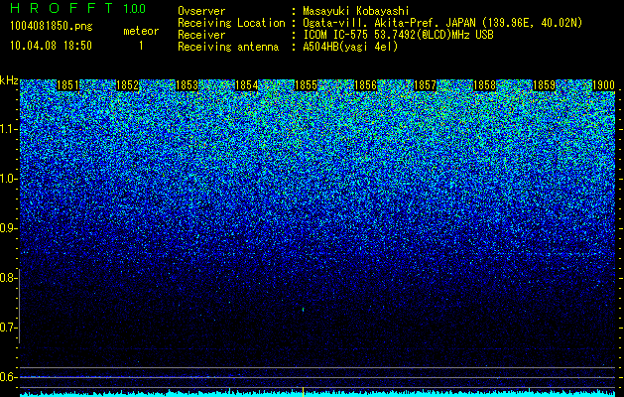This screenshot has height=397, width=624.
Task: Select the file name 1004081850.png
Action: tap(52, 26)
